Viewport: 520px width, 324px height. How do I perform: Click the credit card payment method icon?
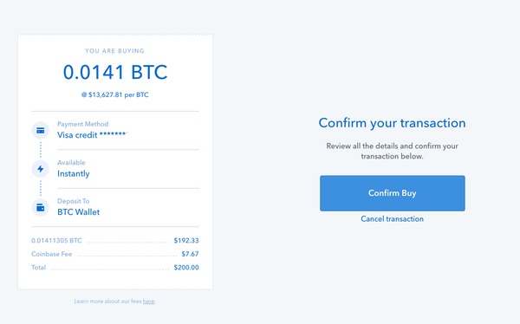41,130
